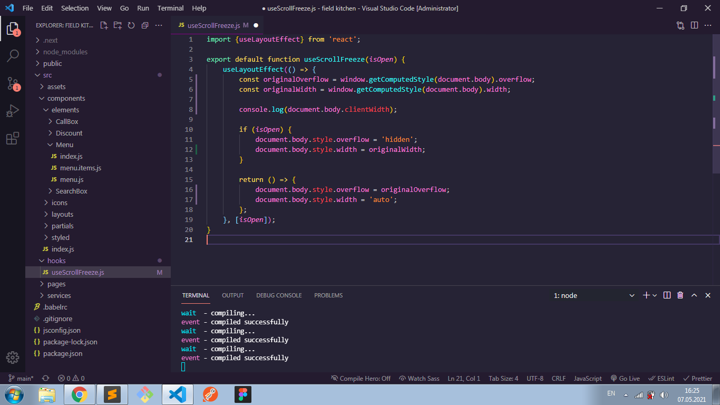Collapse all folders in Explorer
Screen dimensions: 720x405
(145, 25)
